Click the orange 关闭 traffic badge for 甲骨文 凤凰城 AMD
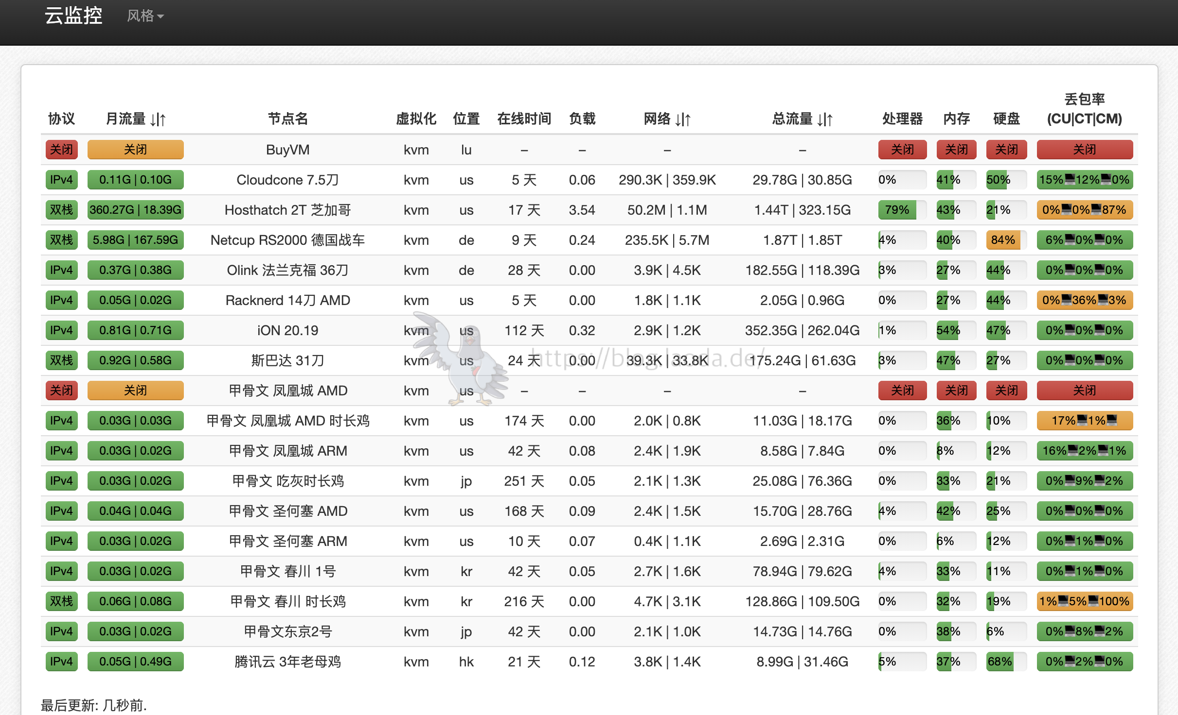 tap(135, 391)
